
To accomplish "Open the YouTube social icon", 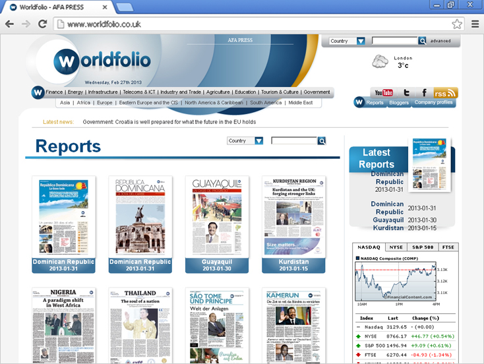I will (x=384, y=92).
